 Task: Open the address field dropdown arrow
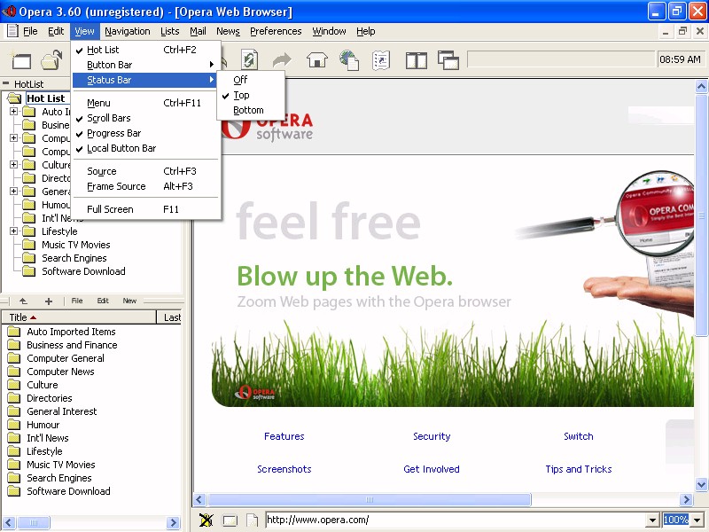coord(652,520)
